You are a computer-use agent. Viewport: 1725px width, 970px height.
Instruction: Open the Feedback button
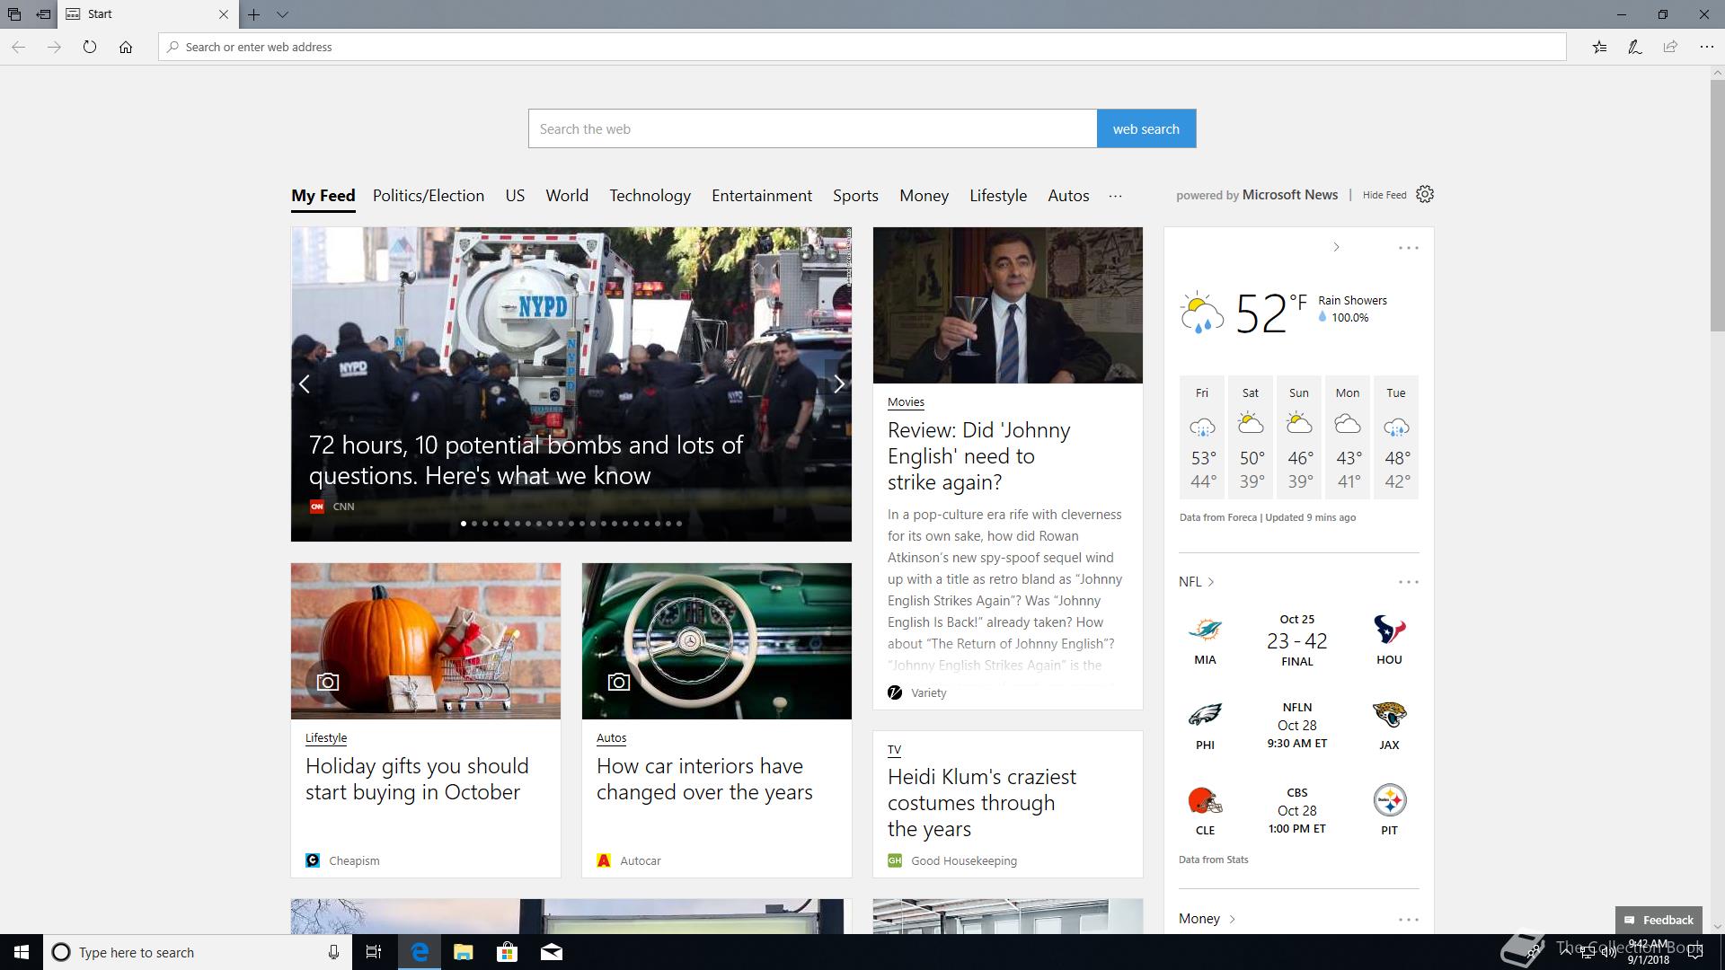(x=1659, y=920)
